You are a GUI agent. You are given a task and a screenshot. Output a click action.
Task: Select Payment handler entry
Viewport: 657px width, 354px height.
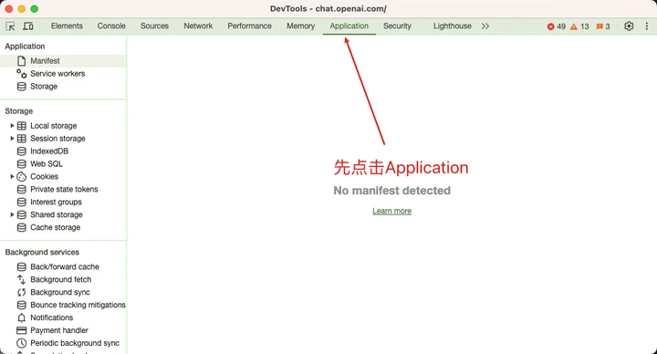(59, 330)
